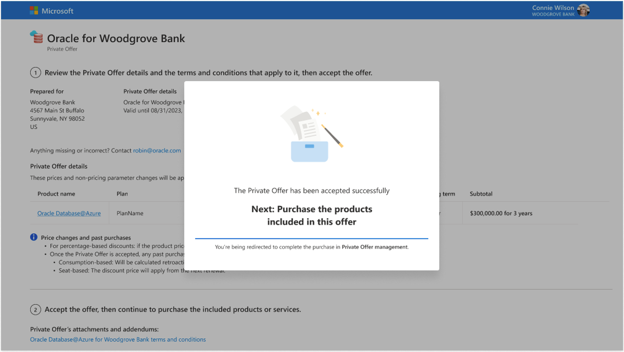Click the '4567 Main St Buffalo' address line
The width and height of the screenshot is (624, 352).
(57, 110)
